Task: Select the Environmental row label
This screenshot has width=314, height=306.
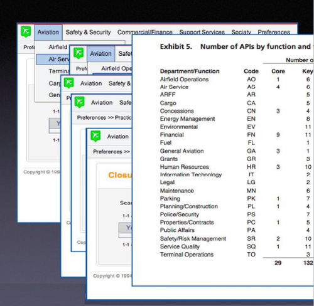Action: click(179, 127)
